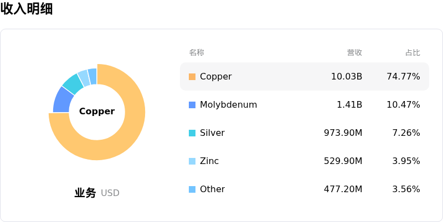The width and height of the screenshot is (443, 222).
Task: Click the 收入明细 section title
Action: 27,9
